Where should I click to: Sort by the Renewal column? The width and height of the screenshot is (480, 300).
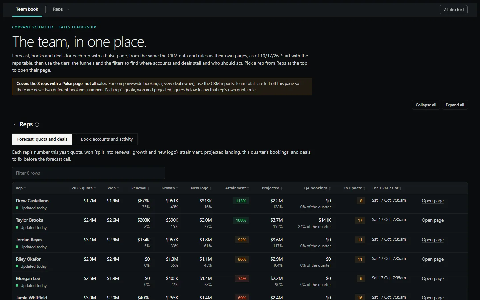pos(140,188)
